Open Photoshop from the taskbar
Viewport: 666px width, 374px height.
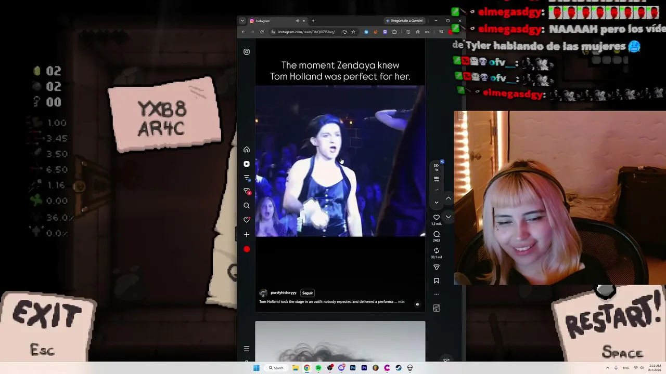click(x=353, y=368)
